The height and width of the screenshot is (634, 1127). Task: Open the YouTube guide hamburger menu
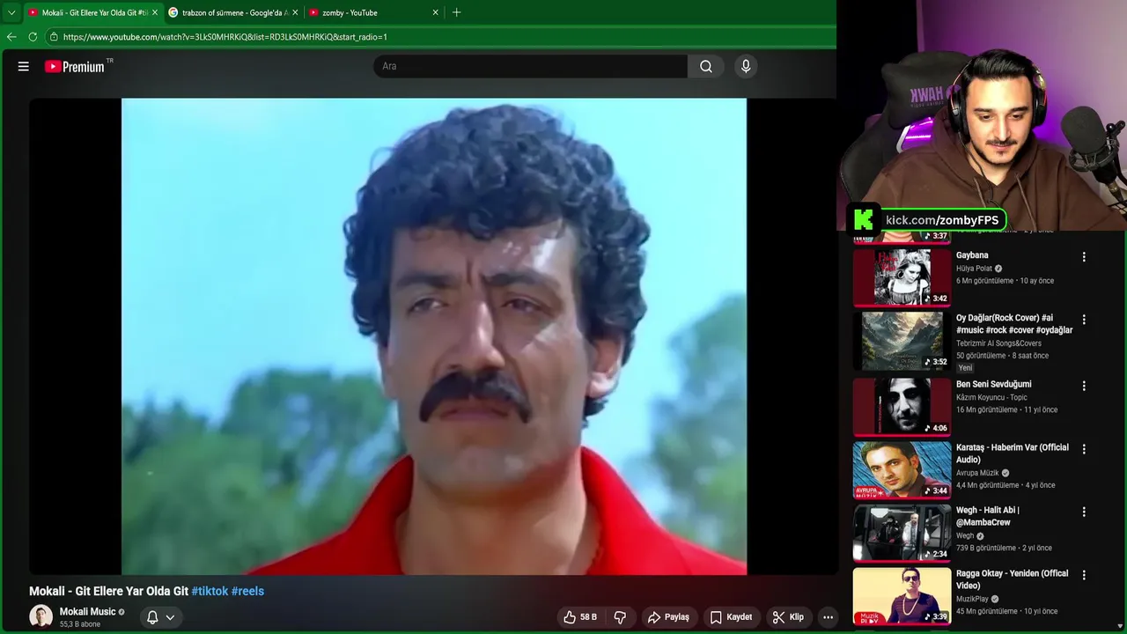pos(24,66)
